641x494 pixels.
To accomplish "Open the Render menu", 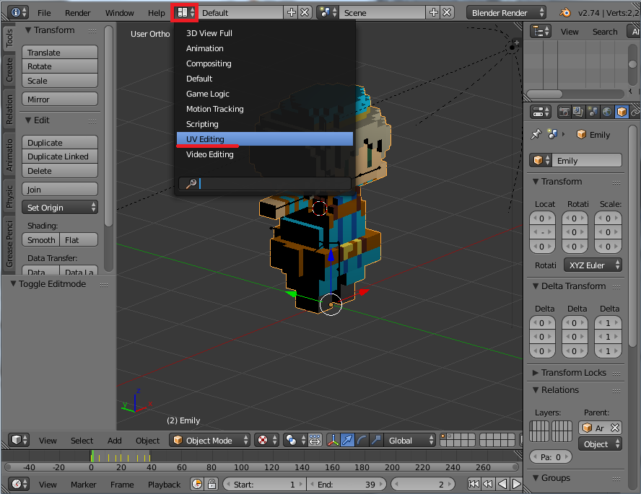I will [78, 13].
